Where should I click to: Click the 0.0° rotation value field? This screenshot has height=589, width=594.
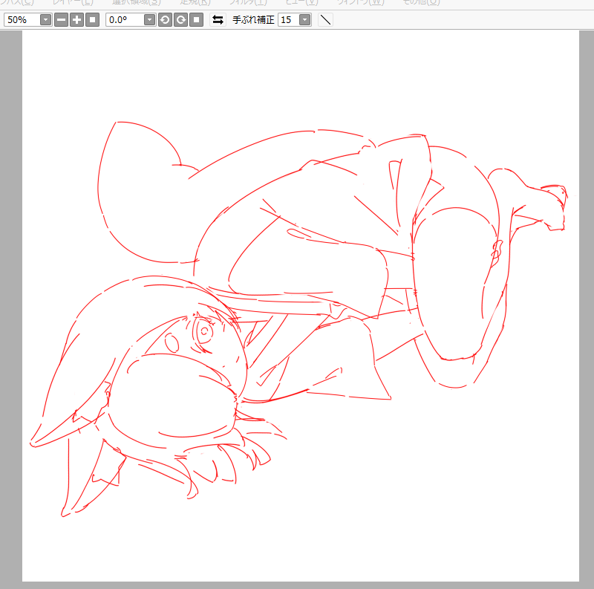point(125,20)
